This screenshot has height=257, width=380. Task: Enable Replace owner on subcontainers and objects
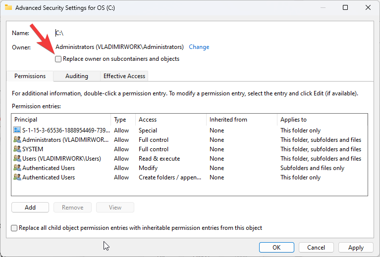coord(59,59)
